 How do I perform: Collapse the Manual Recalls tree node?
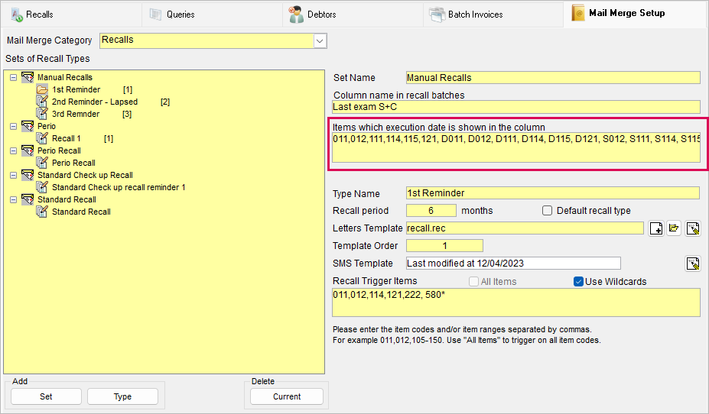(14, 77)
